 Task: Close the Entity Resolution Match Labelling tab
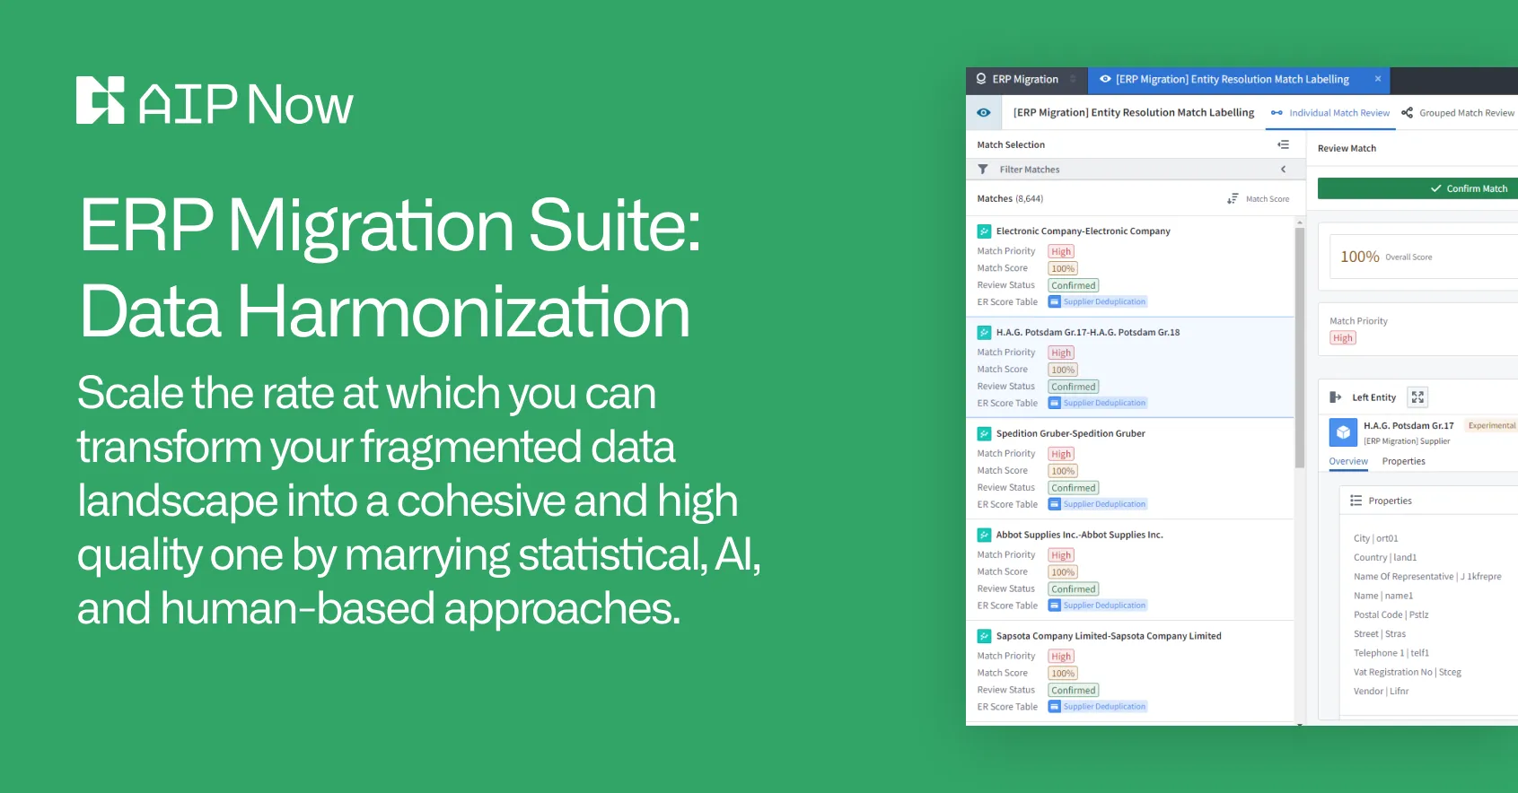tap(1378, 79)
